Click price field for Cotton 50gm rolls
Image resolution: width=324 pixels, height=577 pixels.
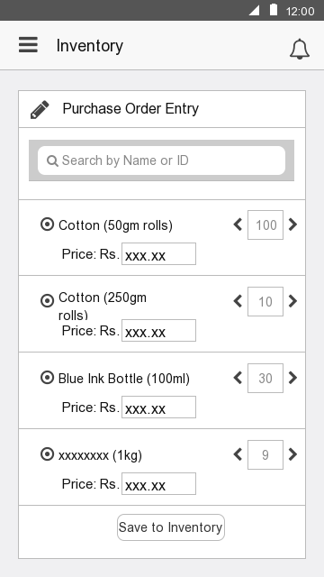(x=158, y=253)
